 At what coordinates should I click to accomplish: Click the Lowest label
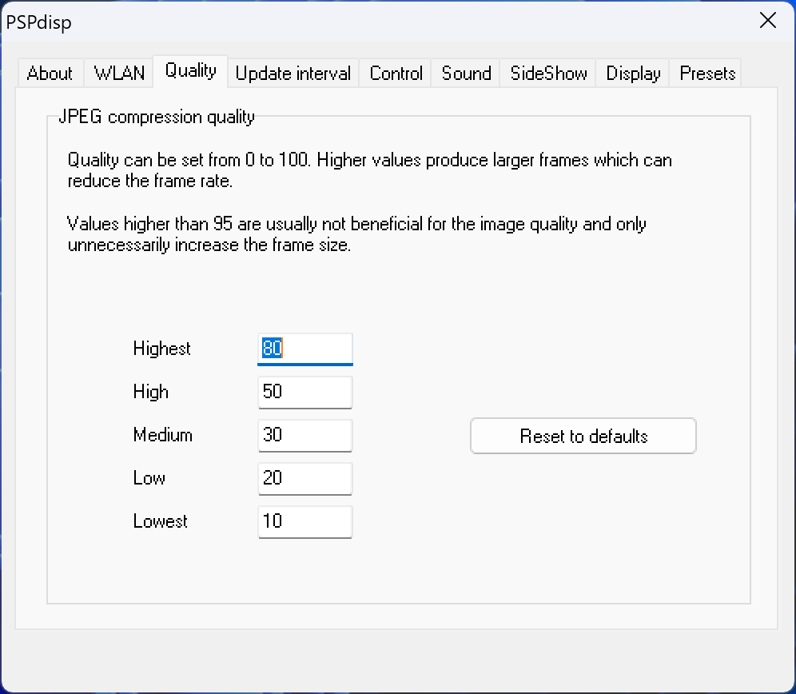click(161, 521)
